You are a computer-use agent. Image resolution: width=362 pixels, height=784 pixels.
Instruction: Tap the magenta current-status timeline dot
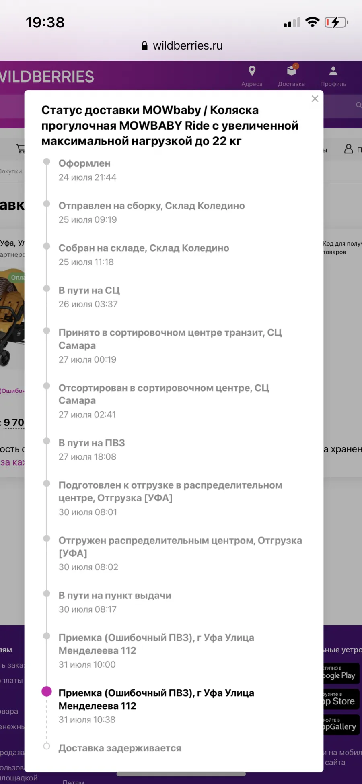coord(47,691)
